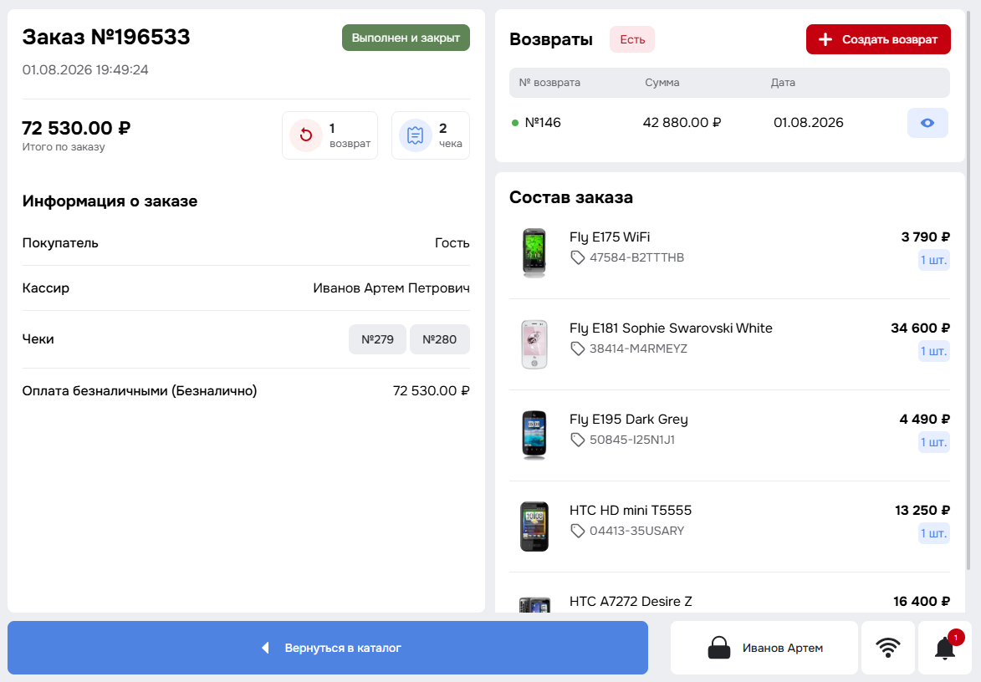Click the Иванов Артем user button
Screen dimensions: 981x682
coord(764,648)
